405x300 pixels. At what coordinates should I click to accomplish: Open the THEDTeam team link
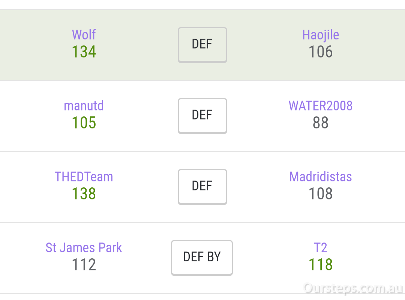click(84, 176)
